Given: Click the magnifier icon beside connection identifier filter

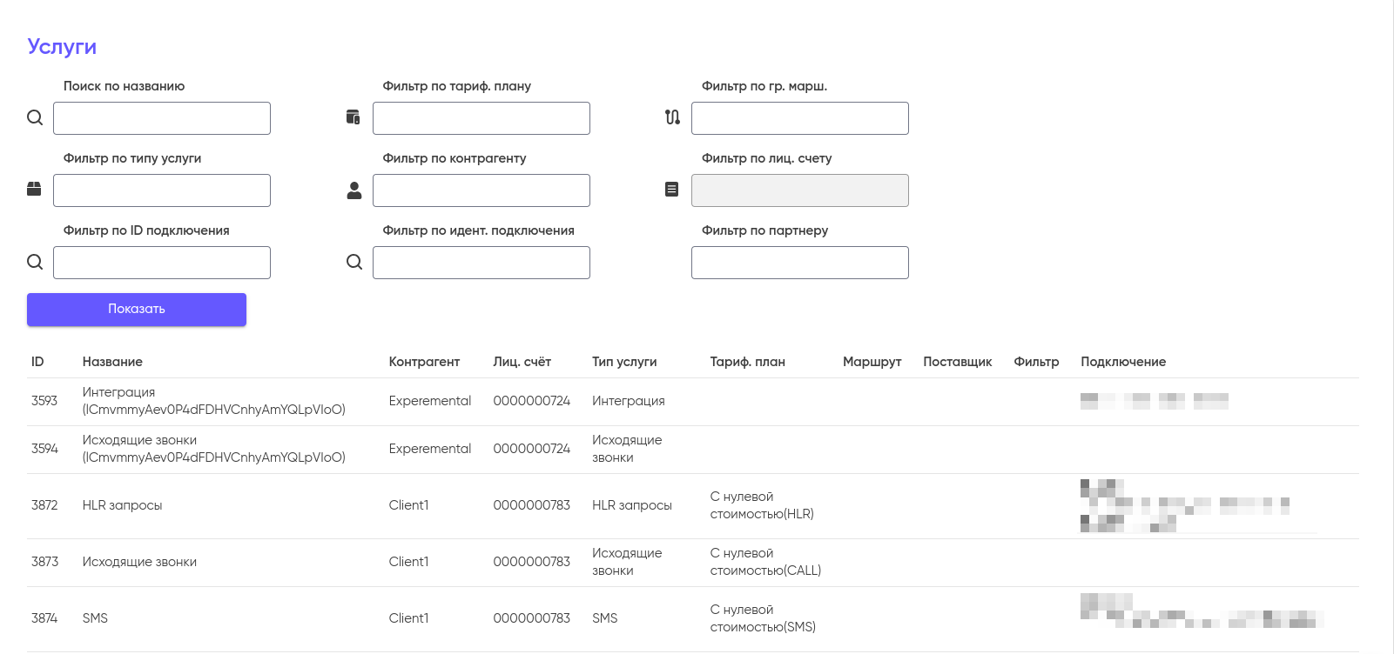Looking at the screenshot, I should (x=354, y=262).
